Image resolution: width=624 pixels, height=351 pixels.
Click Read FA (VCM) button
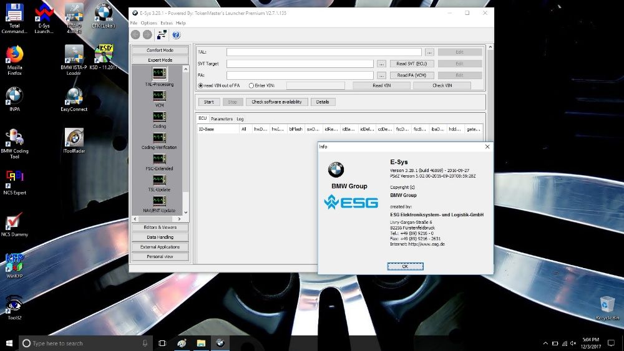[411, 75]
